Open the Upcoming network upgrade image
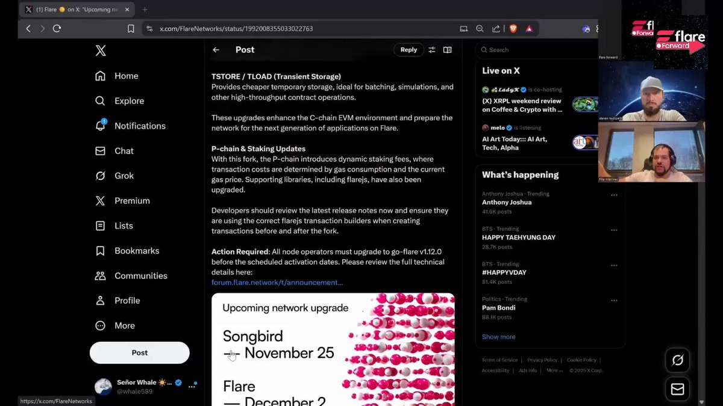 click(x=333, y=349)
